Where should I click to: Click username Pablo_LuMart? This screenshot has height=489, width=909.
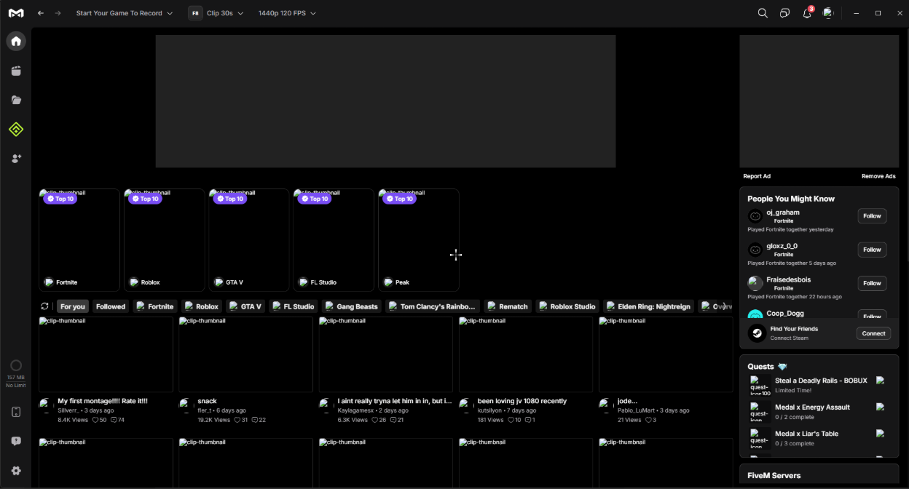[637, 410]
